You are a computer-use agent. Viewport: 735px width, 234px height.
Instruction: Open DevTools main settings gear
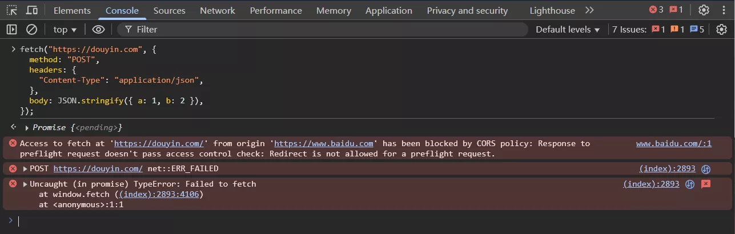coord(704,10)
